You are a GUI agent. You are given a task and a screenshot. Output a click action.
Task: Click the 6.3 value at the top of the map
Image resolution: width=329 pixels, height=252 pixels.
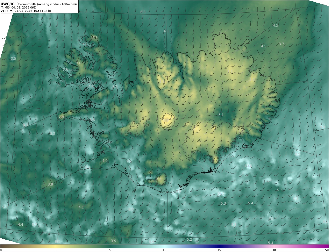click(143, 12)
